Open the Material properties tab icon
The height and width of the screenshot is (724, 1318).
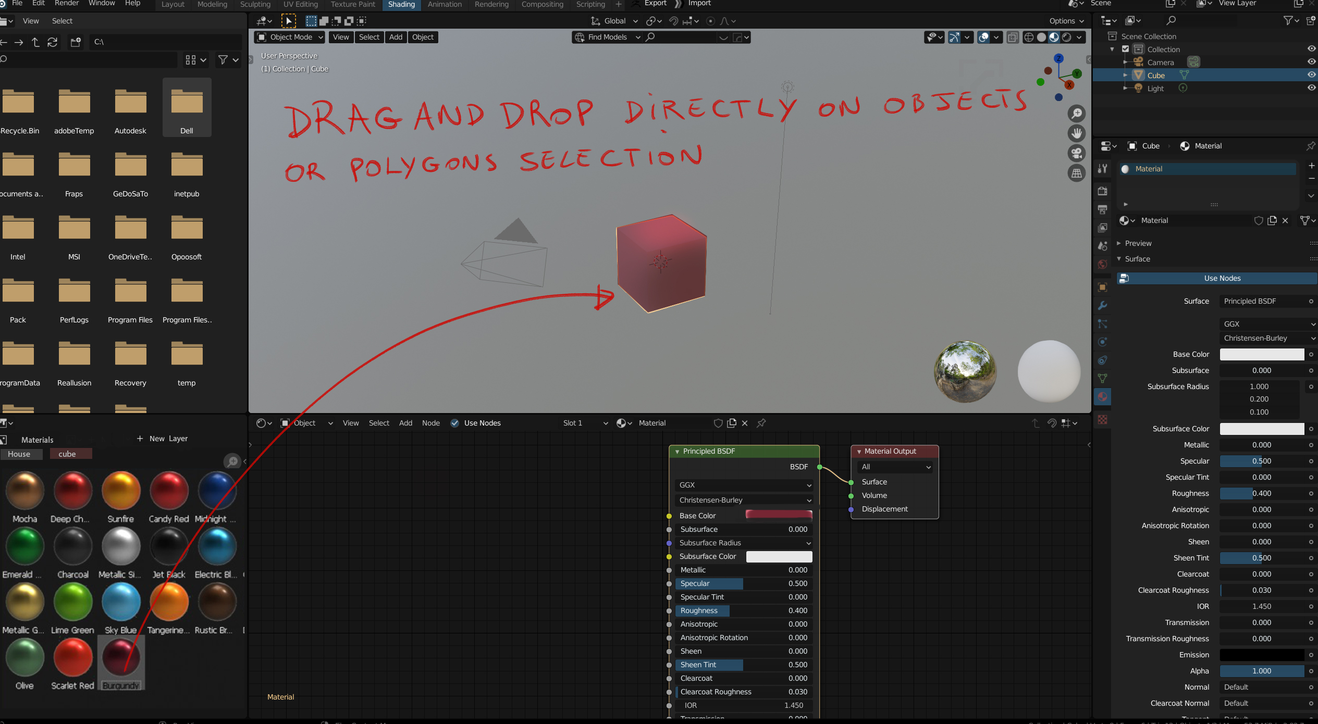coord(1102,397)
